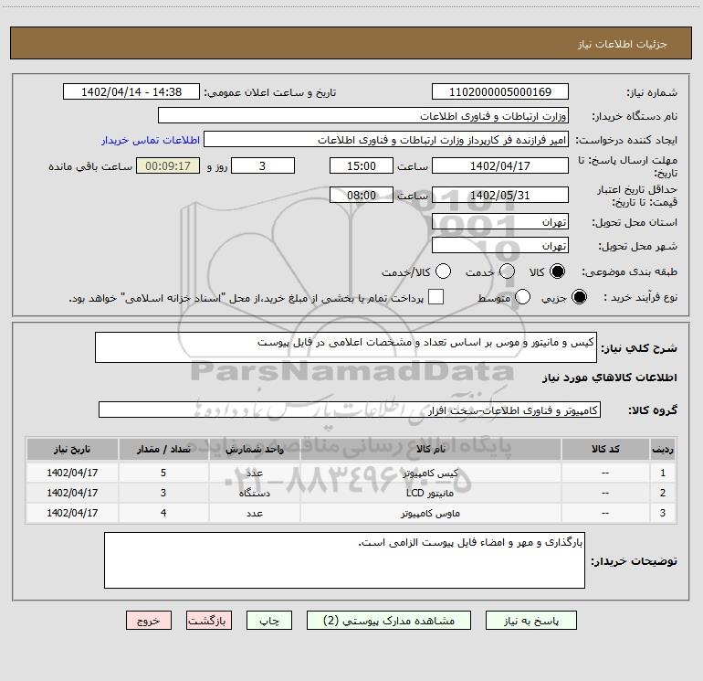This screenshot has height=681, width=703.
Task: Click the گروه کالا goods group field
Action: point(350,410)
